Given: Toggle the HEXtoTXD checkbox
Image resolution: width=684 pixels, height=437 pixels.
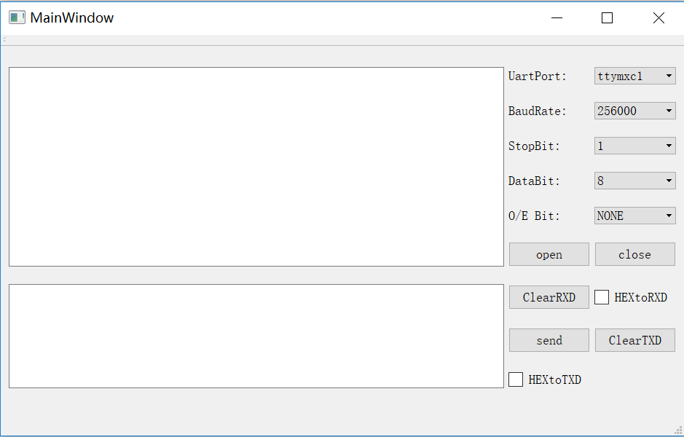Looking at the screenshot, I should tap(516, 379).
